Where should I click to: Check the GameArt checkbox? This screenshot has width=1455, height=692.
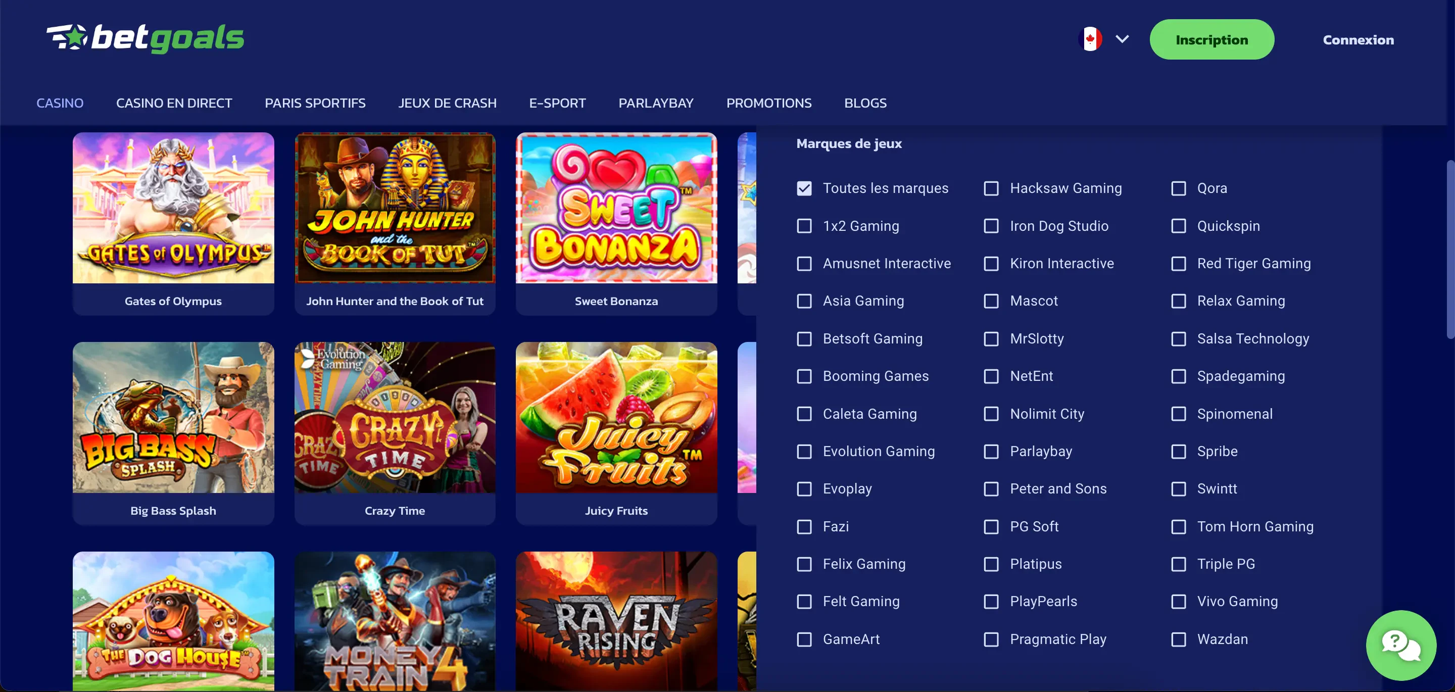coord(804,639)
